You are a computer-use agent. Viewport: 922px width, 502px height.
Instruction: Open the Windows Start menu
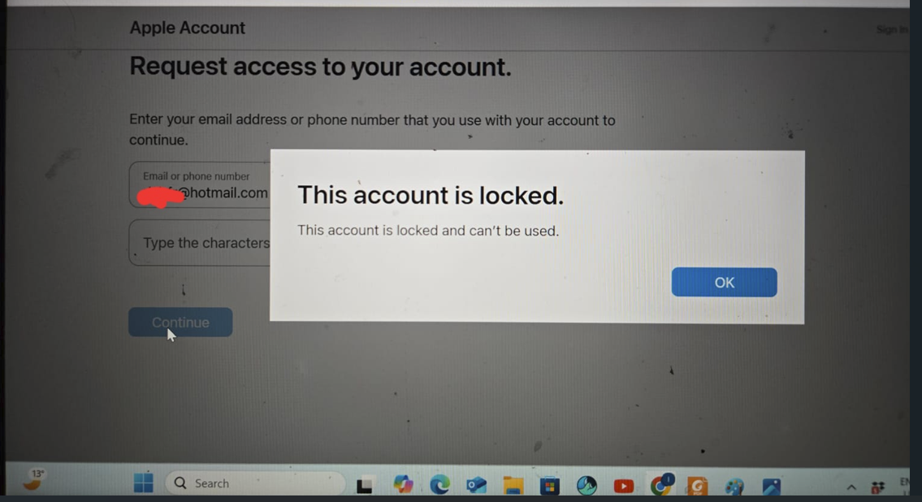tap(143, 483)
